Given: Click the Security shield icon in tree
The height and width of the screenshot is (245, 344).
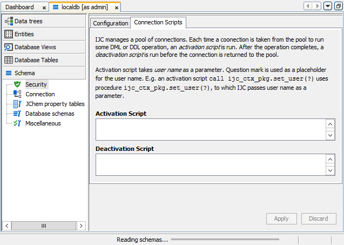Looking at the screenshot, I should pyautogui.click(x=17, y=84).
